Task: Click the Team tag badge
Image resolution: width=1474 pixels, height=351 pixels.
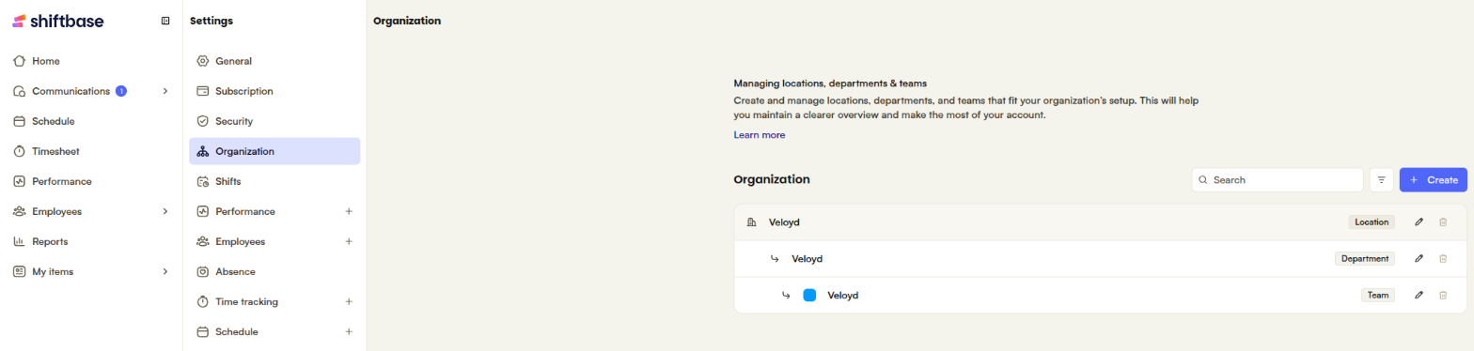Action: (x=1378, y=295)
